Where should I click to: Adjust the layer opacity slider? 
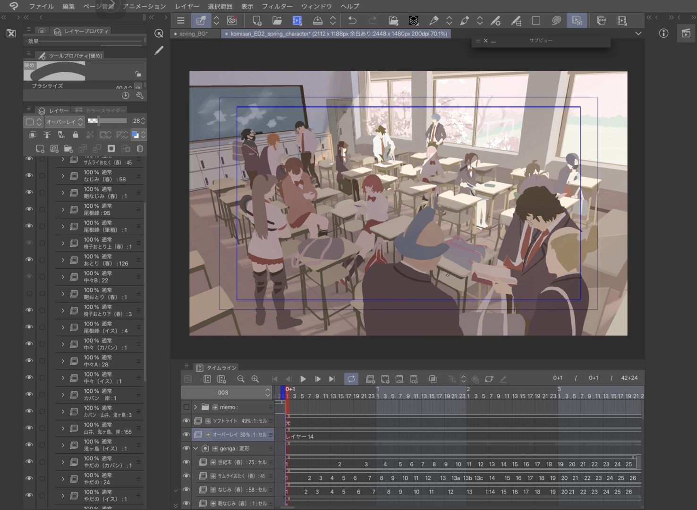pyautogui.click(x=107, y=121)
